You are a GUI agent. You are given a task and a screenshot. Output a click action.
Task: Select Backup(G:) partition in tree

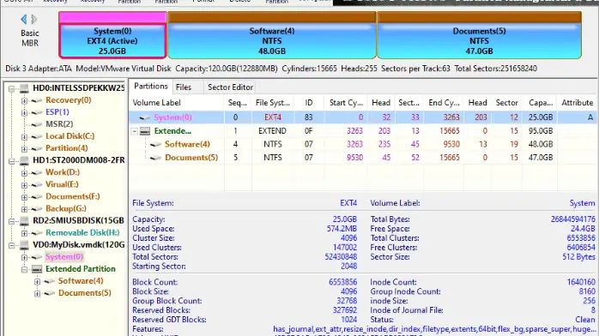pyautogui.click(x=66, y=208)
